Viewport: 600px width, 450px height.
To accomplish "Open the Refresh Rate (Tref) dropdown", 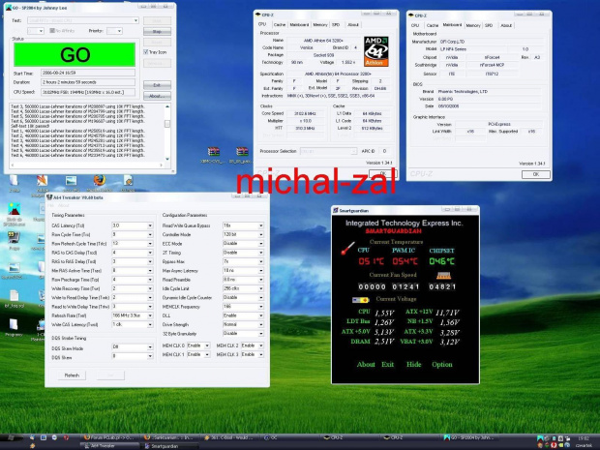I will tap(151, 315).
